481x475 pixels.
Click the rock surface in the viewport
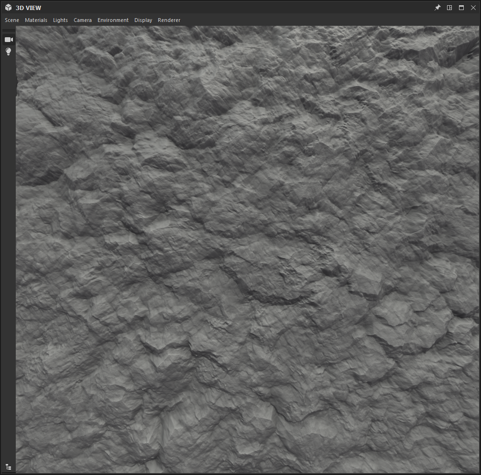(247, 249)
